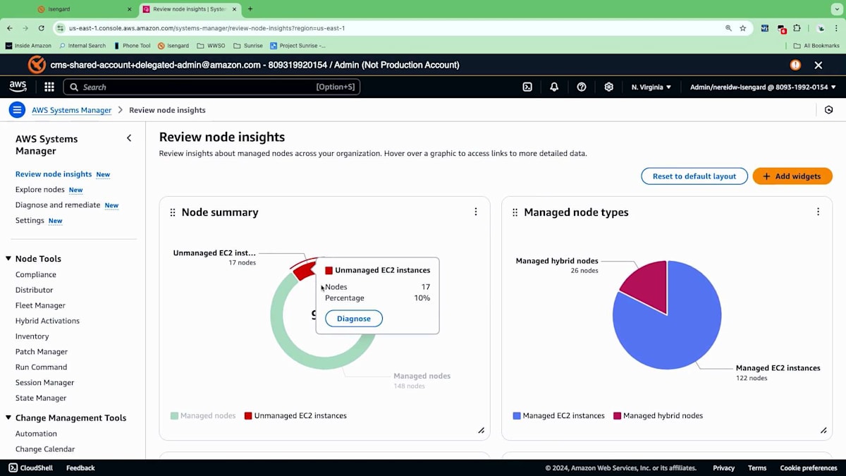Open Diagnose and remediate in sidebar

click(x=58, y=205)
